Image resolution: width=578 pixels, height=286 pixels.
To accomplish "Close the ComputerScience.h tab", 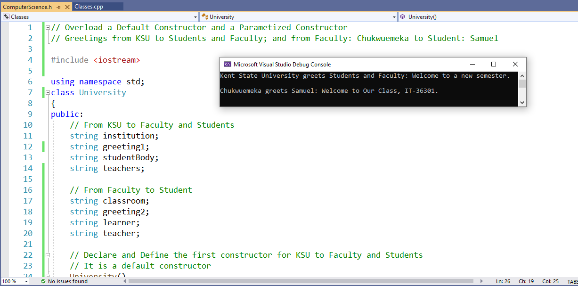I will click(66, 7).
